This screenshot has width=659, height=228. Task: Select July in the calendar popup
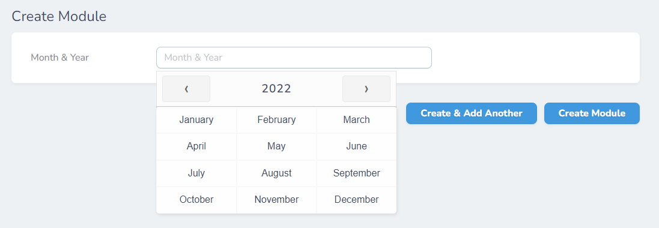(x=196, y=173)
